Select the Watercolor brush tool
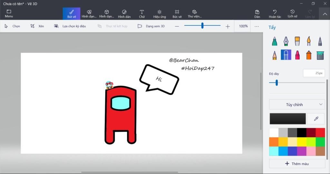Image resolution: width=330 pixels, height=174 pixels. (x=308, y=41)
